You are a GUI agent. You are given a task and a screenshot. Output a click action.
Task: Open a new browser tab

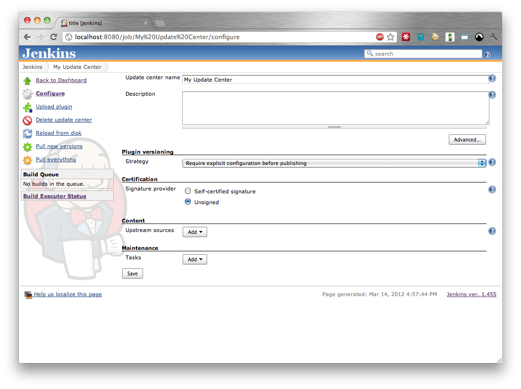(x=160, y=23)
